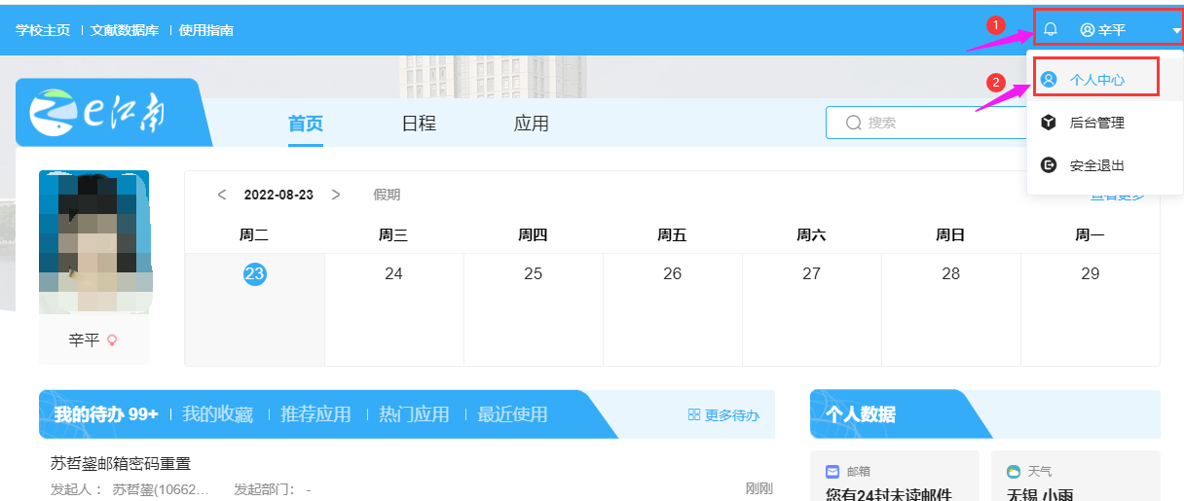Open the 使用指南 link
1184x501 pixels.
pyautogui.click(x=205, y=30)
